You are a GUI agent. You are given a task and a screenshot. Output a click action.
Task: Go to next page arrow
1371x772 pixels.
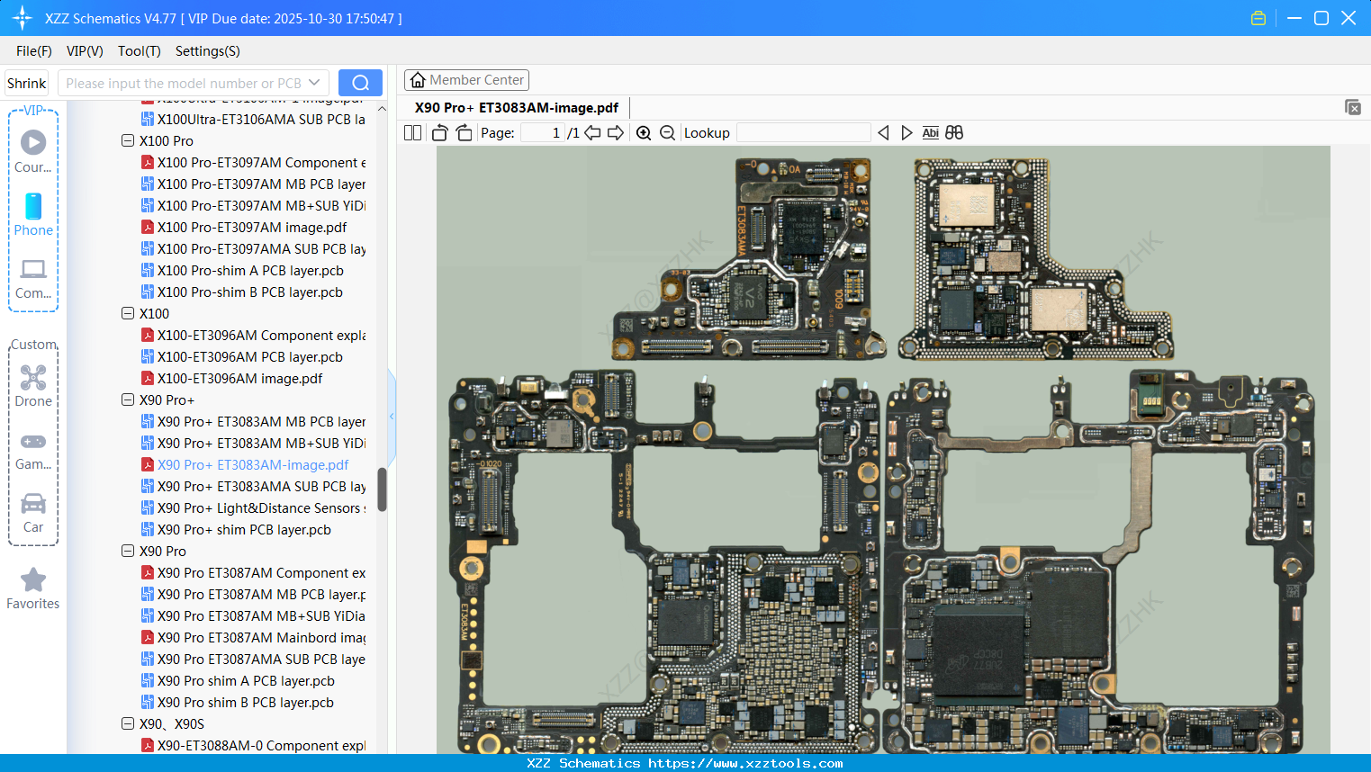click(x=616, y=133)
